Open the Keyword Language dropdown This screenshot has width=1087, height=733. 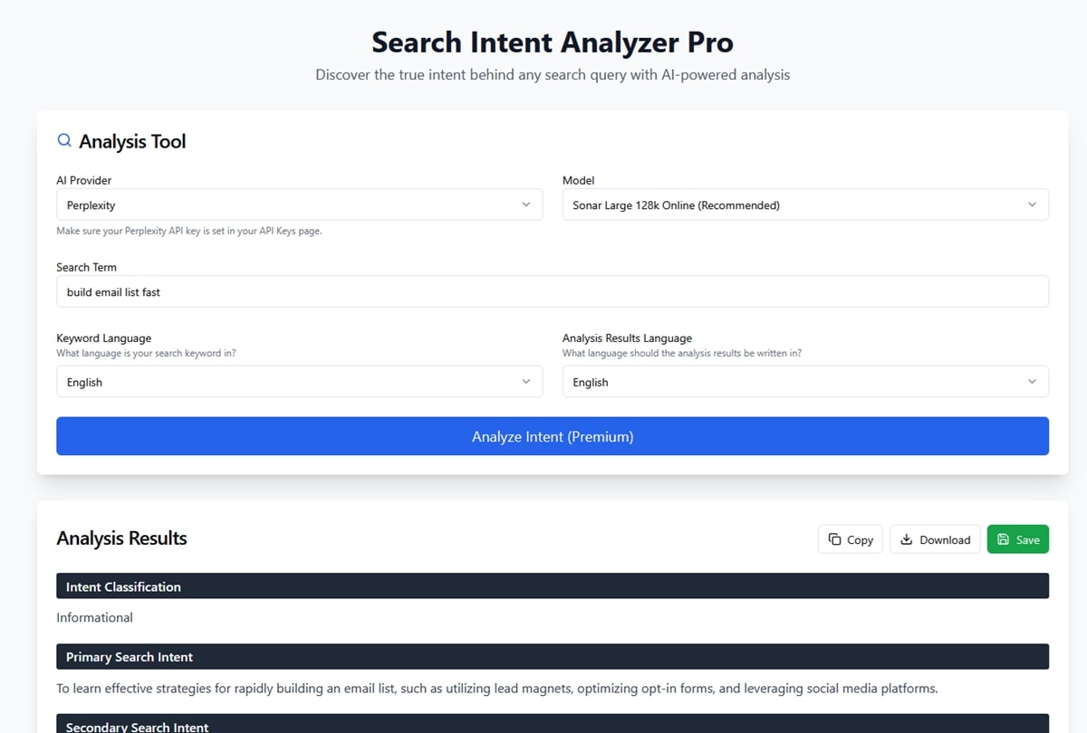coord(299,382)
